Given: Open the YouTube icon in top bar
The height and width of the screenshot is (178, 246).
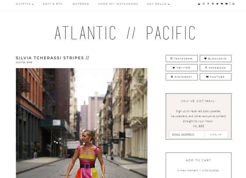Looking at the screenshot, I should coord(226,4).
